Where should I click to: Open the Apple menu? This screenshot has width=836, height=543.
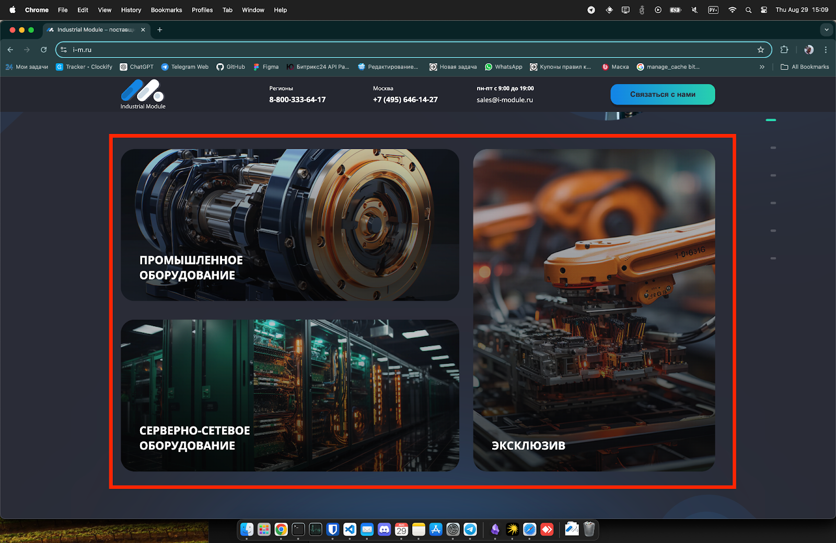click(x=13, y=10)
